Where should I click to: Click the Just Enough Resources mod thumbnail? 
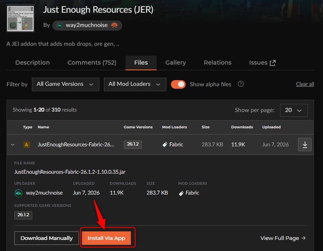tap(20, 18)
